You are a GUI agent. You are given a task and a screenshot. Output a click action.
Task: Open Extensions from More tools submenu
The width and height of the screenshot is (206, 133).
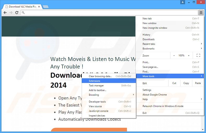click(109, 81)
